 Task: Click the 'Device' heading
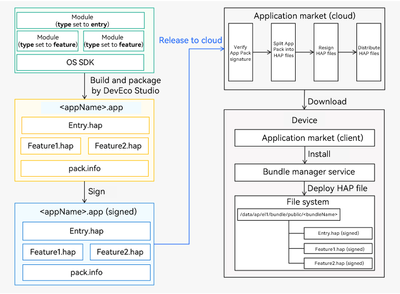(x=304, y=120)
